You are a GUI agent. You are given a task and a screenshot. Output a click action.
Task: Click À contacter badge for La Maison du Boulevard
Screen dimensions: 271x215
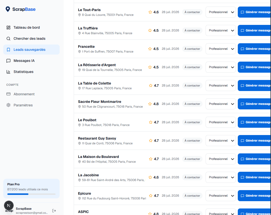click(192, 159)
